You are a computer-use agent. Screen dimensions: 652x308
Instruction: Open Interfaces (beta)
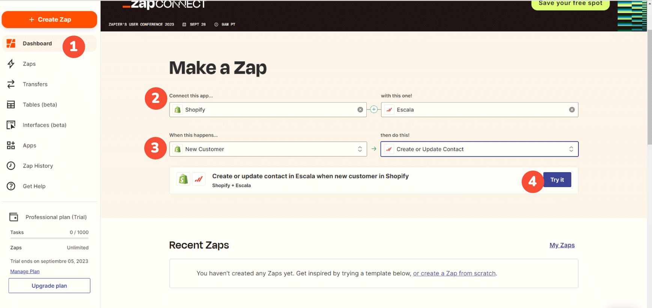click(x=45, y=125)
